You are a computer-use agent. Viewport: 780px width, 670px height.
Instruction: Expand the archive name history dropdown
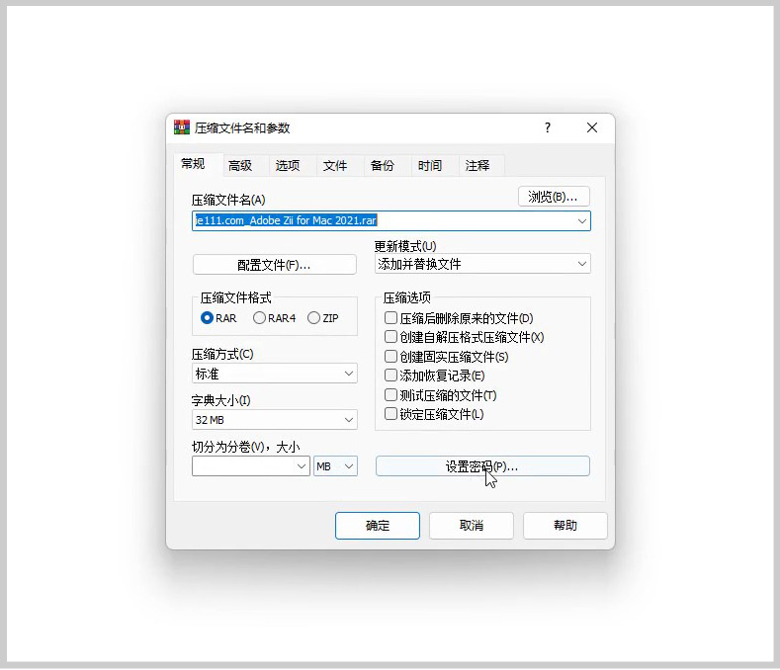point(582,220)
